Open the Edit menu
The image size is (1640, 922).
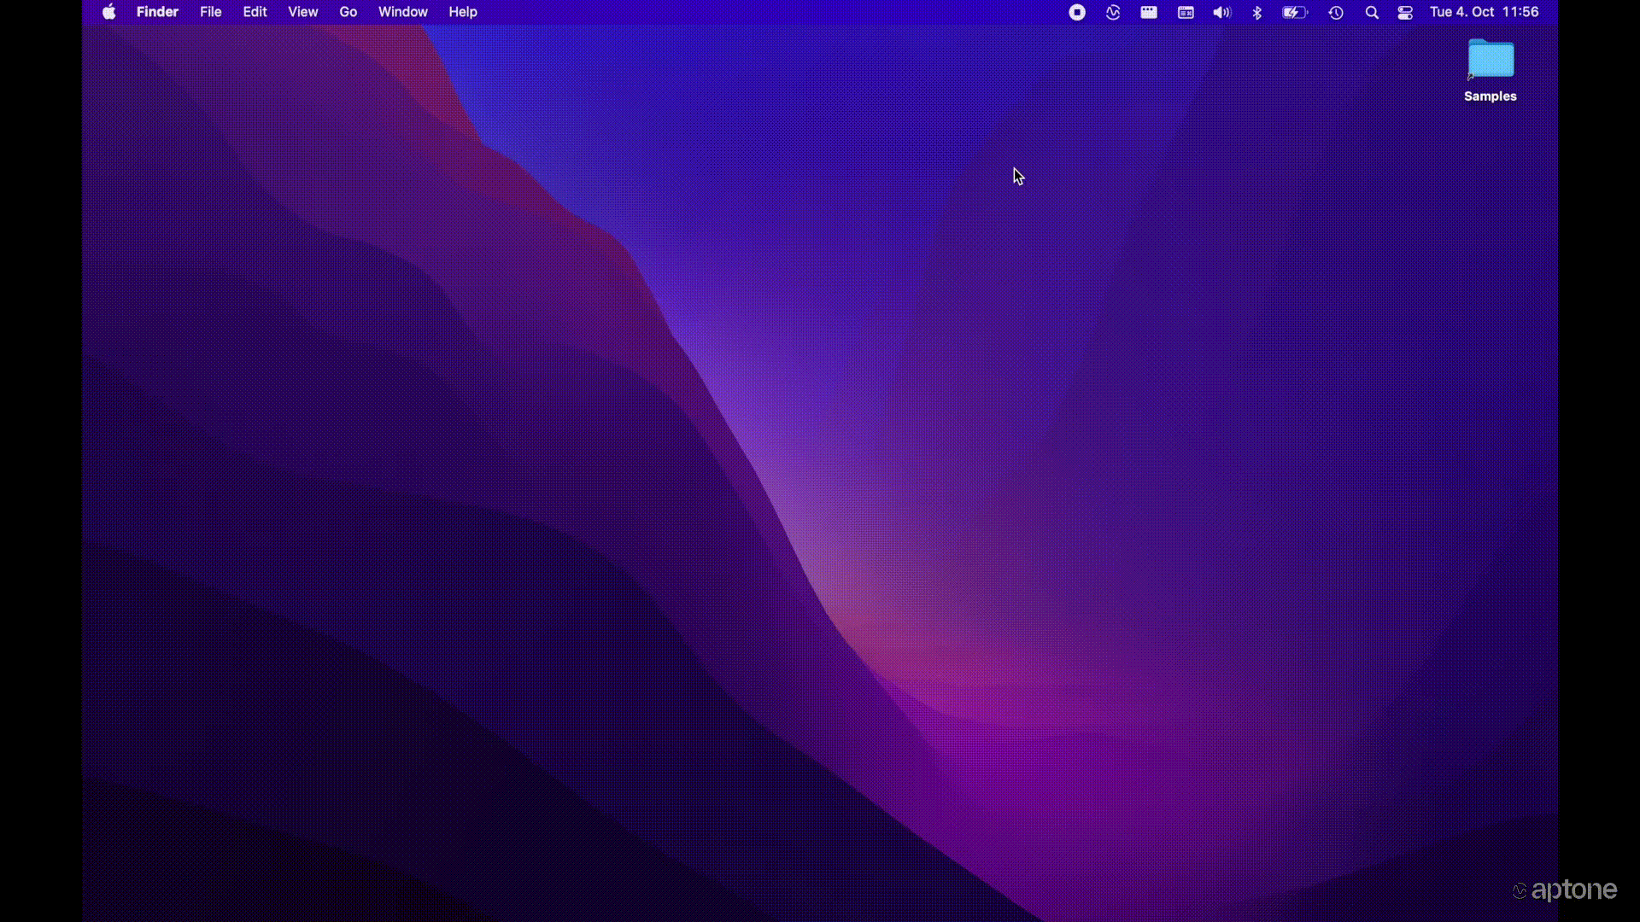pyautogui.click(x=255, y=12)
